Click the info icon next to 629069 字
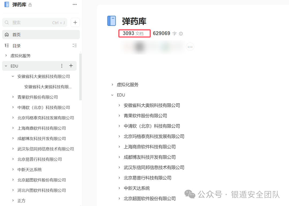289x206 pixels. 181,33
